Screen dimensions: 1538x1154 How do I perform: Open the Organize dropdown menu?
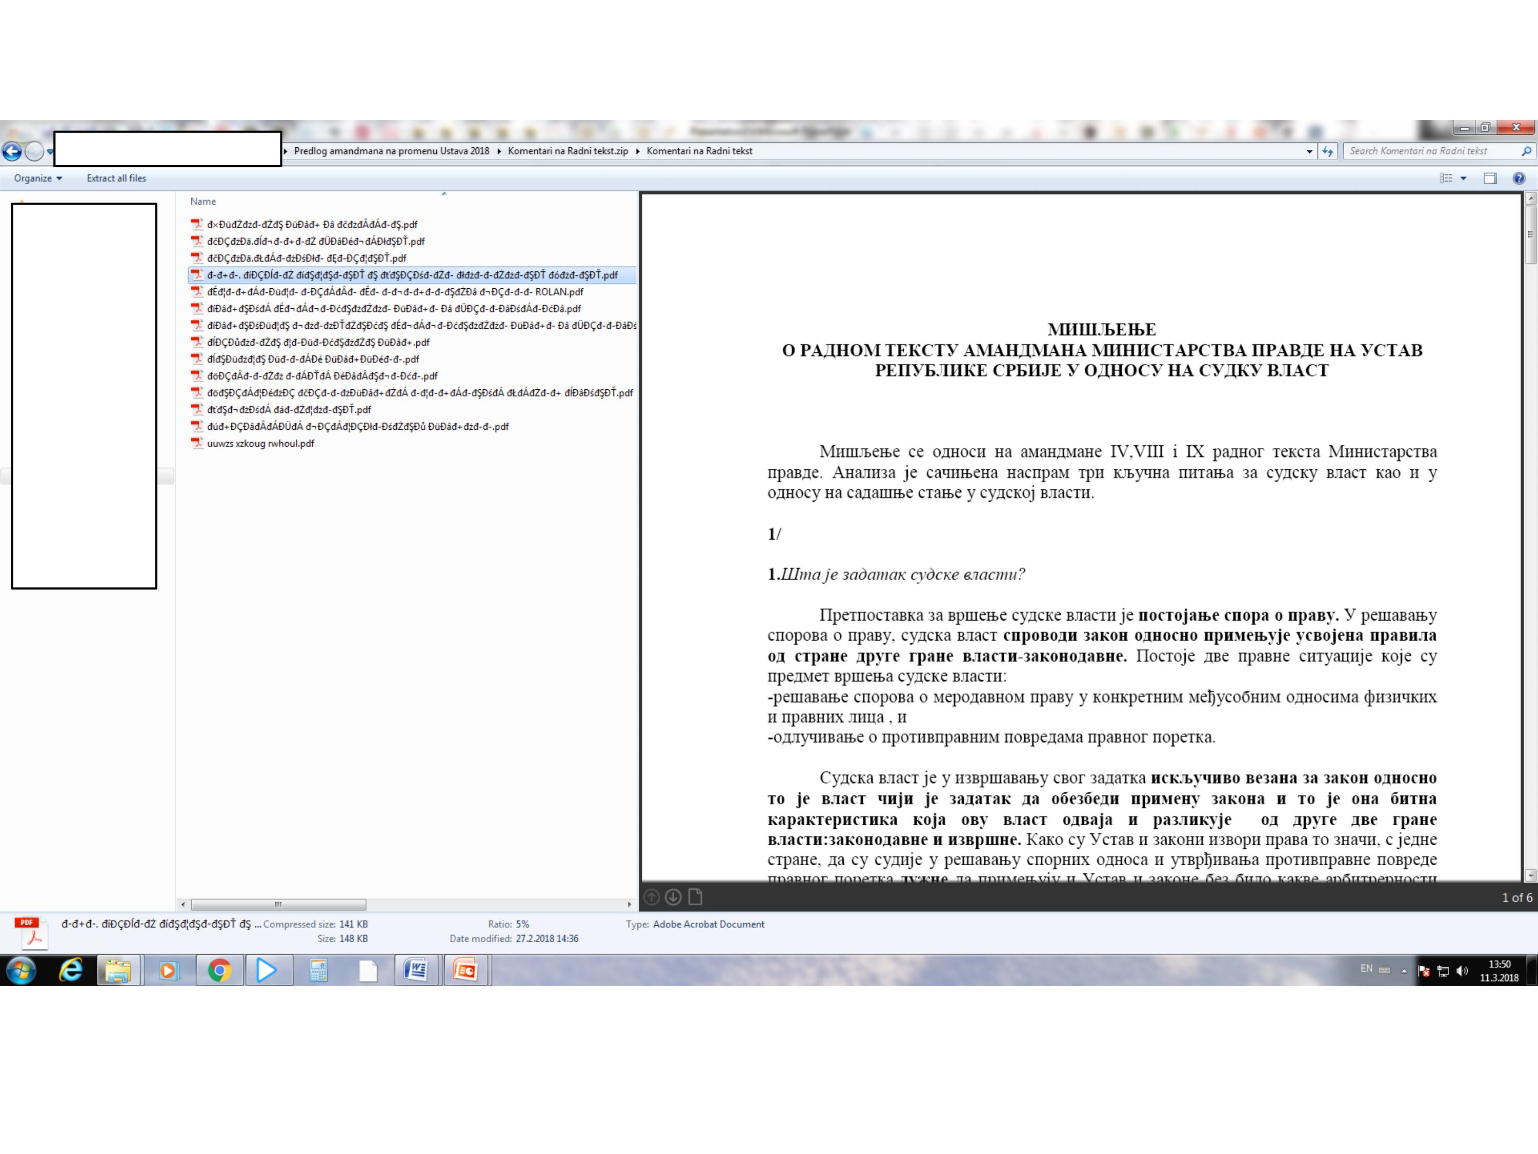point(37,178)
